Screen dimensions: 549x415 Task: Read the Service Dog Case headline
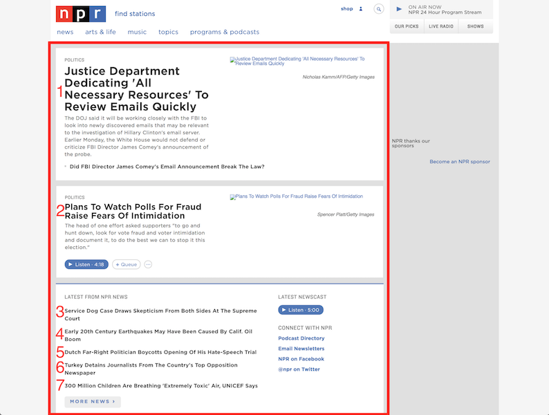point(160,315)
